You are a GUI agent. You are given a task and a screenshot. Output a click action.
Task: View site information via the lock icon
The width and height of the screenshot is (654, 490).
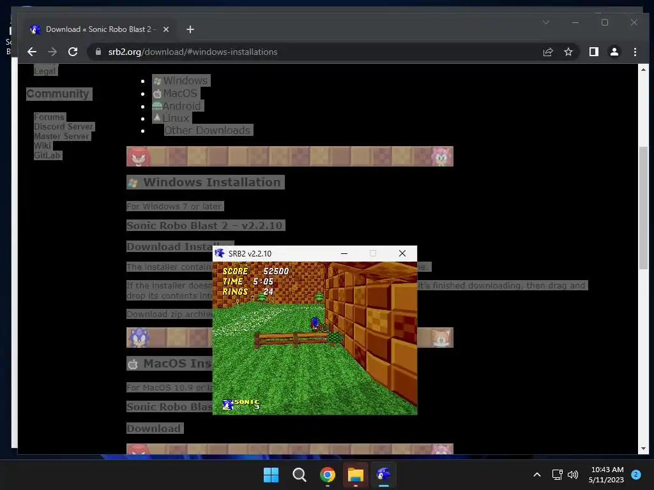98,52
